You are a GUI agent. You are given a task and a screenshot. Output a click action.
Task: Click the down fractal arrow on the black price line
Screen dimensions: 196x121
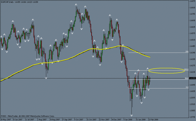coord(46,78)
